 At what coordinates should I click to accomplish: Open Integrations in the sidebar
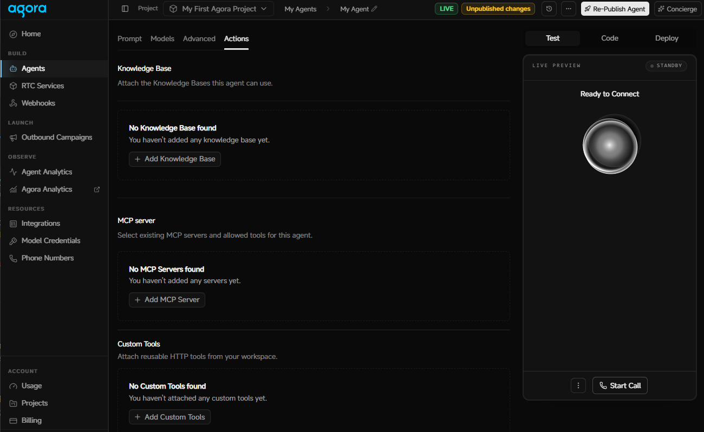pyautogui.click(x=54, y=224)
